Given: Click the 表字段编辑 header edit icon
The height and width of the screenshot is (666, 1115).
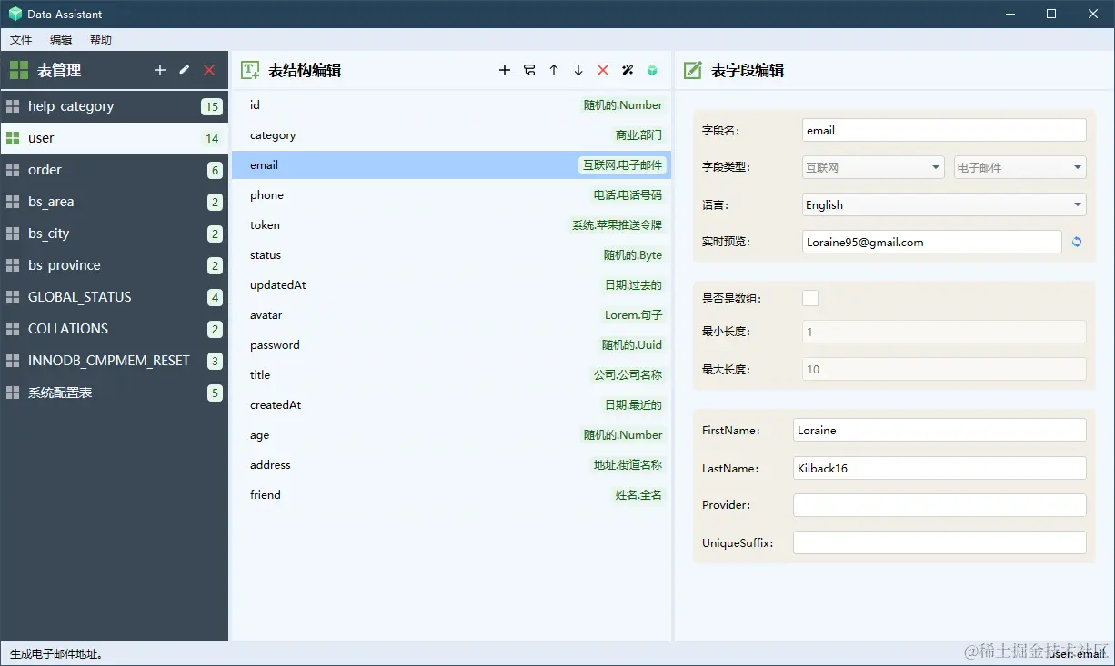Looking at the screenshot, I should pyautogui.click(x=693, y=70).
